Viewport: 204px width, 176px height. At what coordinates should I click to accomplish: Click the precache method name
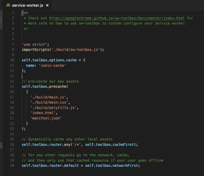58,86
